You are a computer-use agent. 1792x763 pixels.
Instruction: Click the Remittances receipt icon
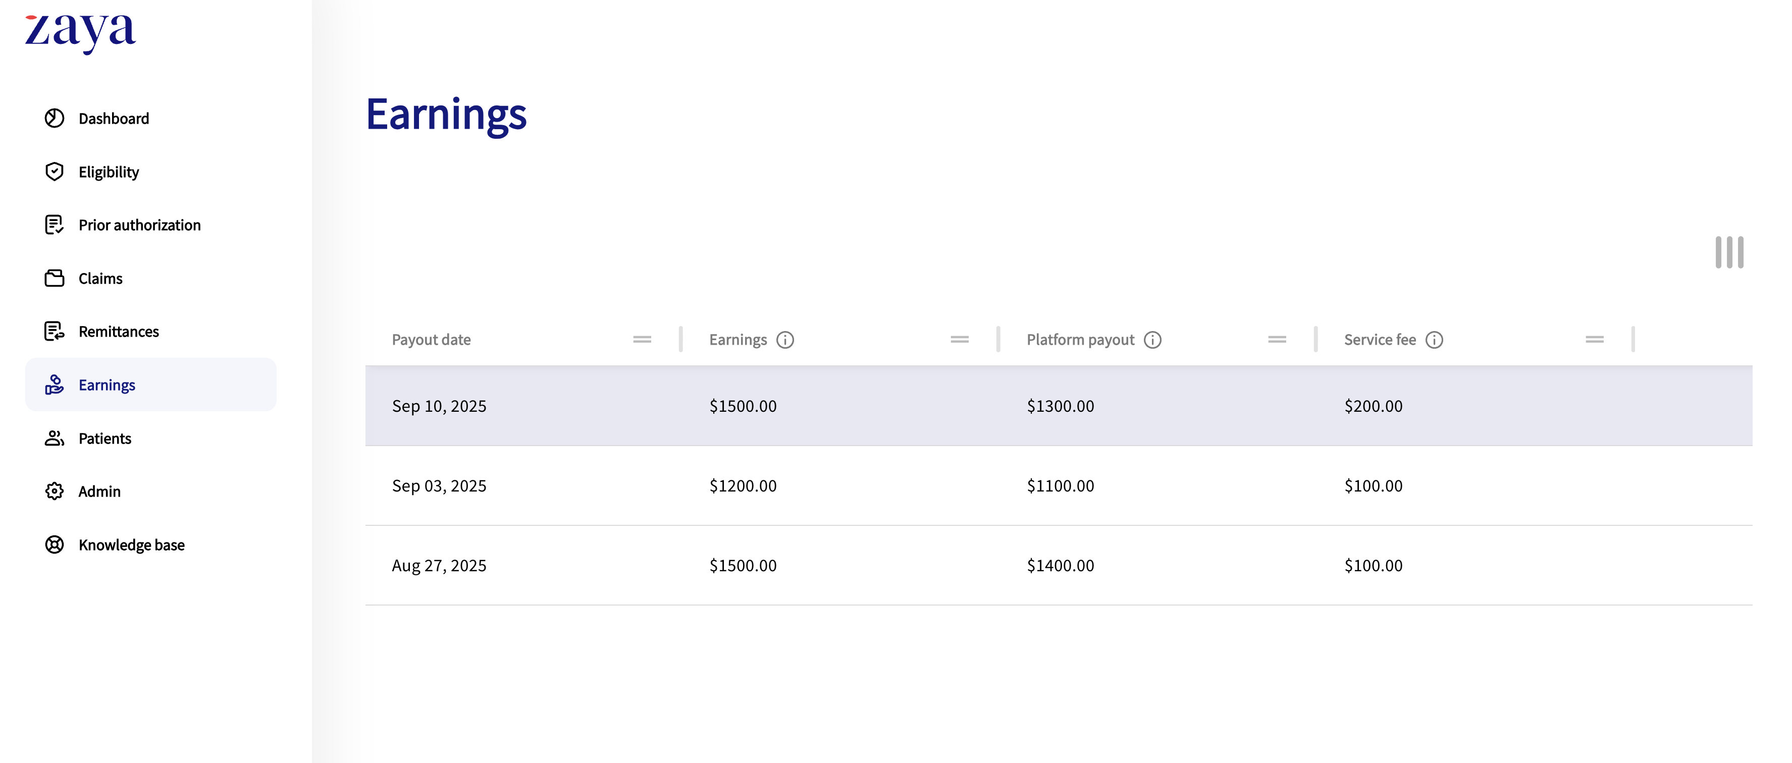[54, 331]
